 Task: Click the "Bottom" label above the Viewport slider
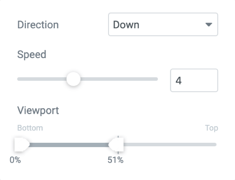pos(30,128)
